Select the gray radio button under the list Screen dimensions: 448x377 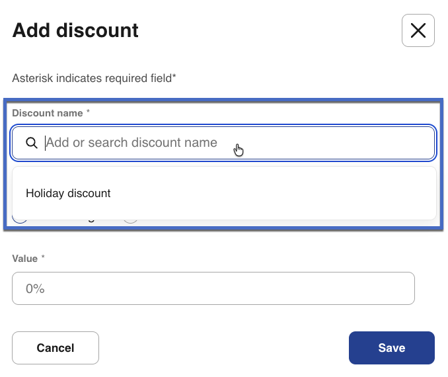pos(131,222)
